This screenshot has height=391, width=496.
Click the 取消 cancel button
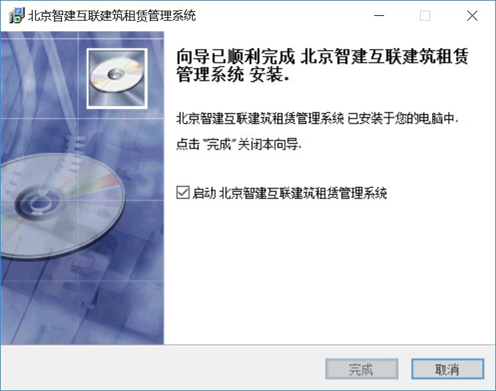[x=447, y=369]
